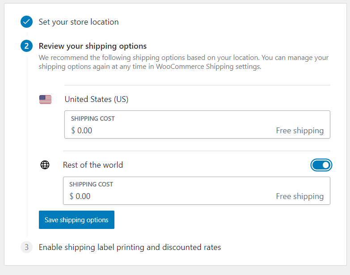Click the SHIPPING COST label under Rest of the world
The width and height of the screenshot is (350, 275).
pos(91,184)
